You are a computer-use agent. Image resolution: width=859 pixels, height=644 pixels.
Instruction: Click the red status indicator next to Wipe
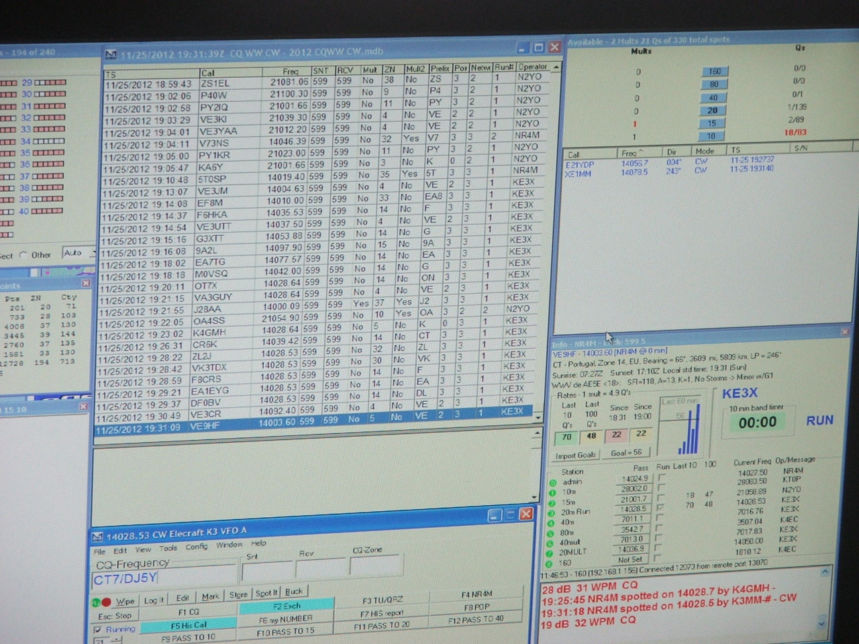click(106, 602)
